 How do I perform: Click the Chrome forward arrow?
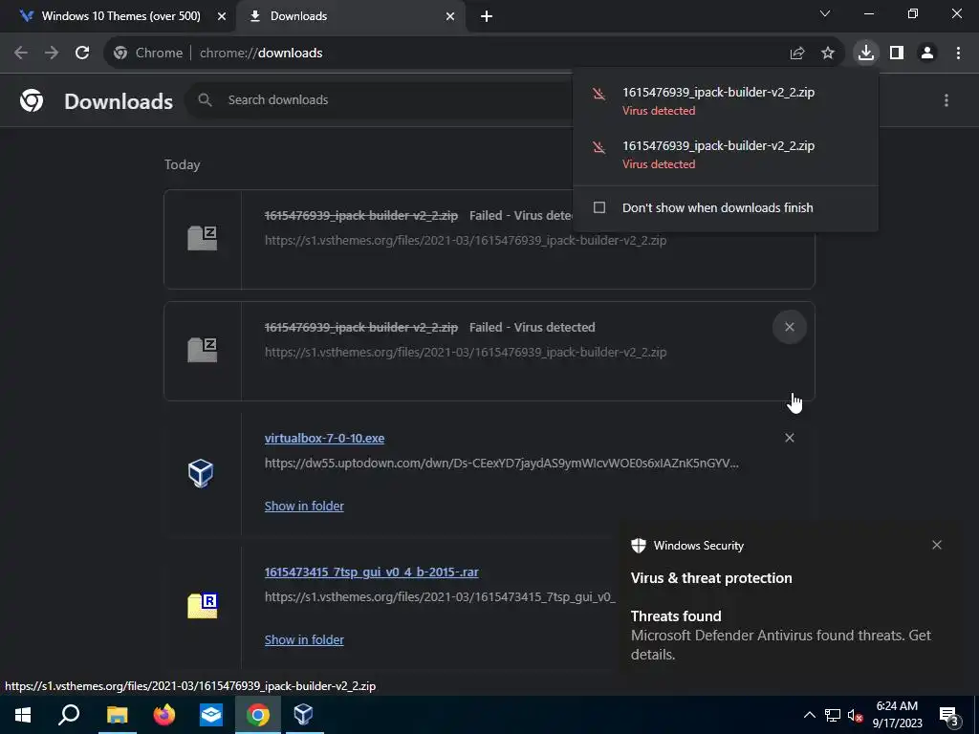tap(52, 54)
